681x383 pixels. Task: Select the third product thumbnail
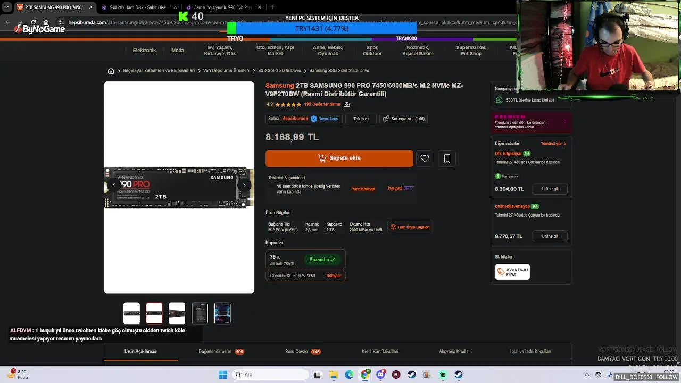pyautogui.click(x=177, y=313)
